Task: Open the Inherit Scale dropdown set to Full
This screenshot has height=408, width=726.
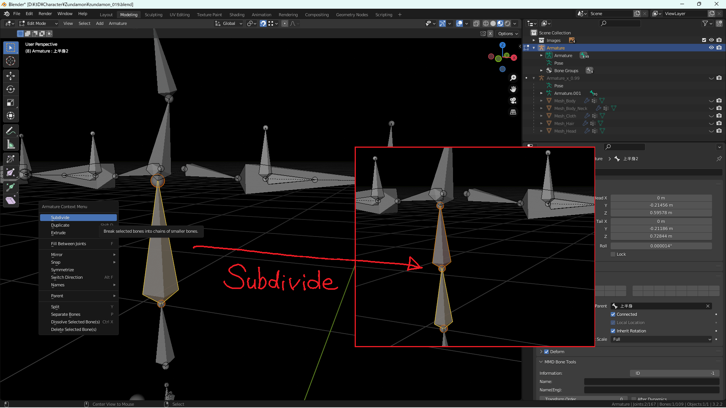Action: click(x=661, y=339)
